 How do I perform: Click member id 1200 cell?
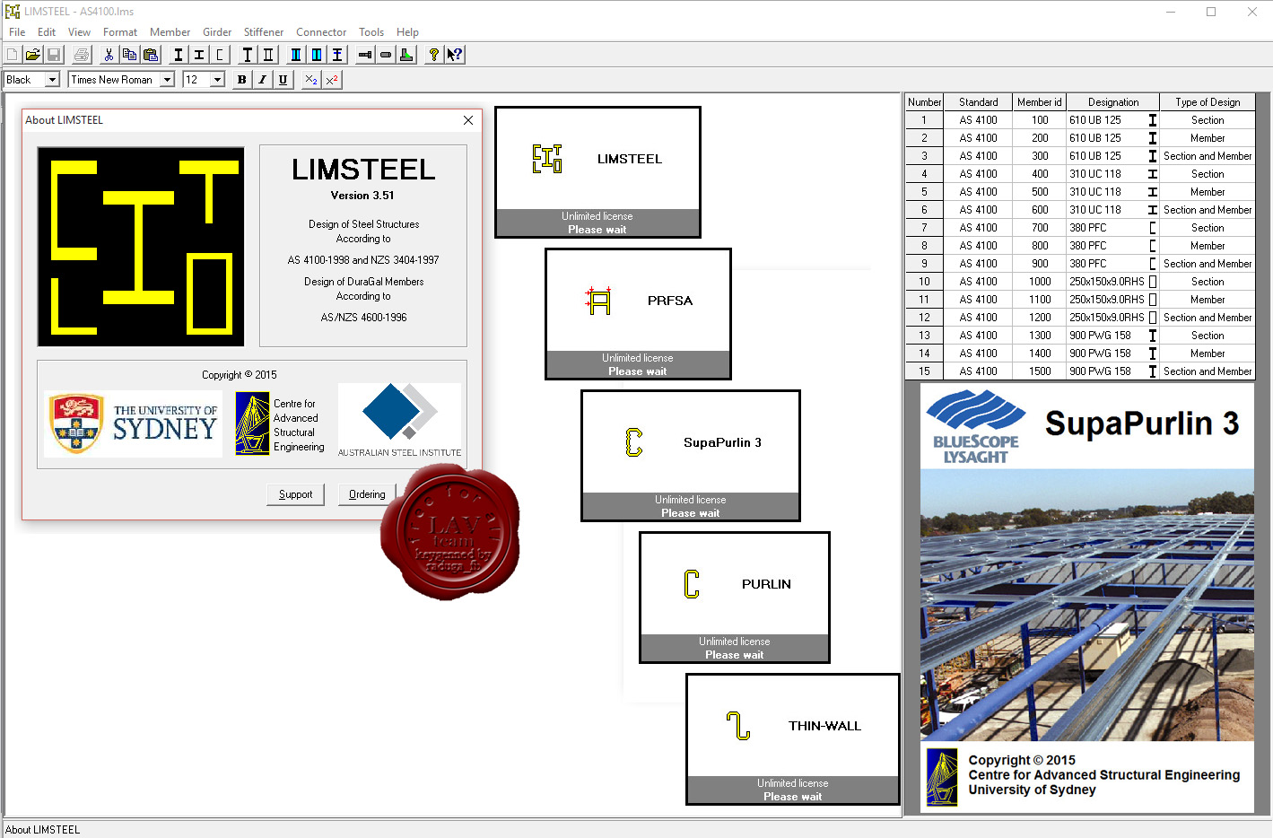coord(1040,318)
